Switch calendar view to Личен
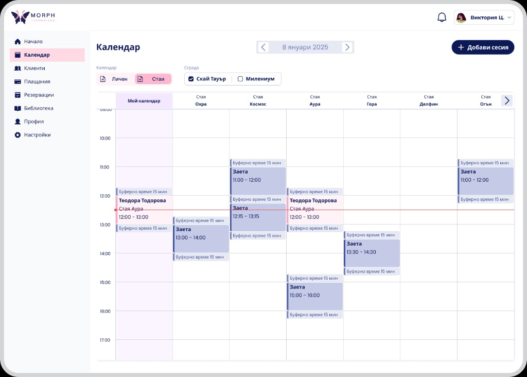The width and height of the screenshot is (527, 377). [115, 79]
